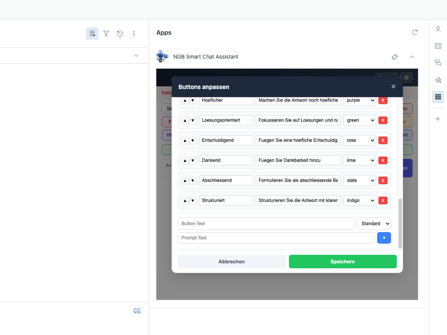Open the knowledge book icon in the right sidebar
The image size is (447, 335).
click(438, 45)
